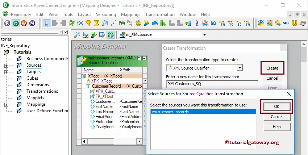Open the navigator panel dropdown arrow

click(x=61, y=32)
